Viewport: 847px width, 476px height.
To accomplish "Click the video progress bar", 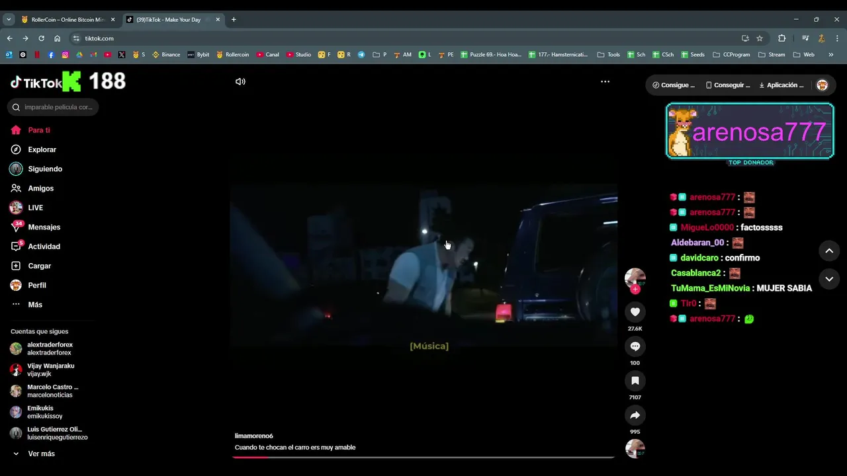I will (x=423, y=457).
